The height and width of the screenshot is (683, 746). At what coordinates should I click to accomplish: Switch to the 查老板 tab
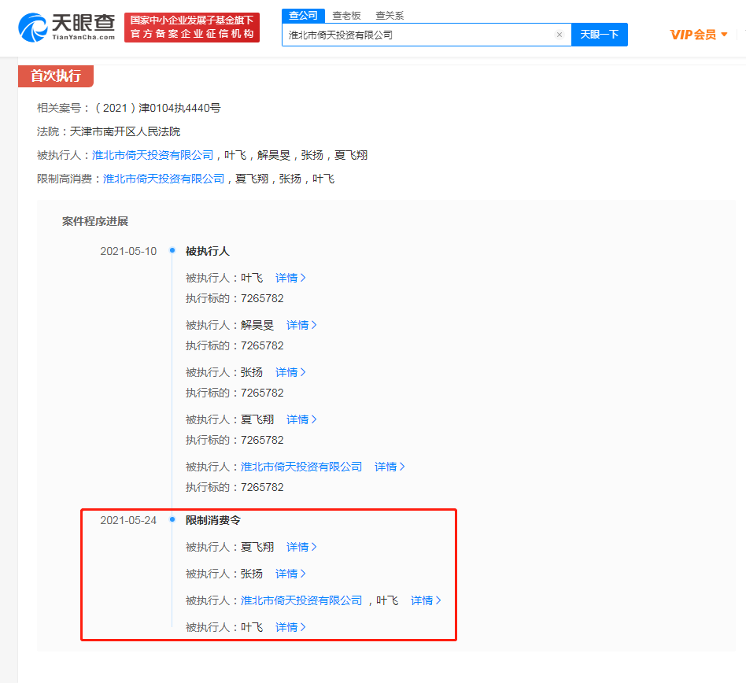(346, 16)
